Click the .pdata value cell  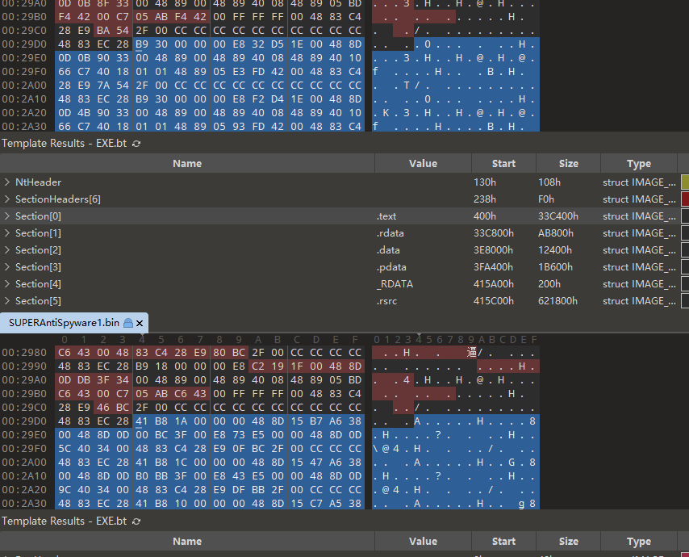[391, 267]
